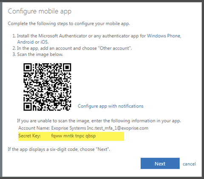Click the Account Name label
Viewport: 204px width, 179px height.
34,128
